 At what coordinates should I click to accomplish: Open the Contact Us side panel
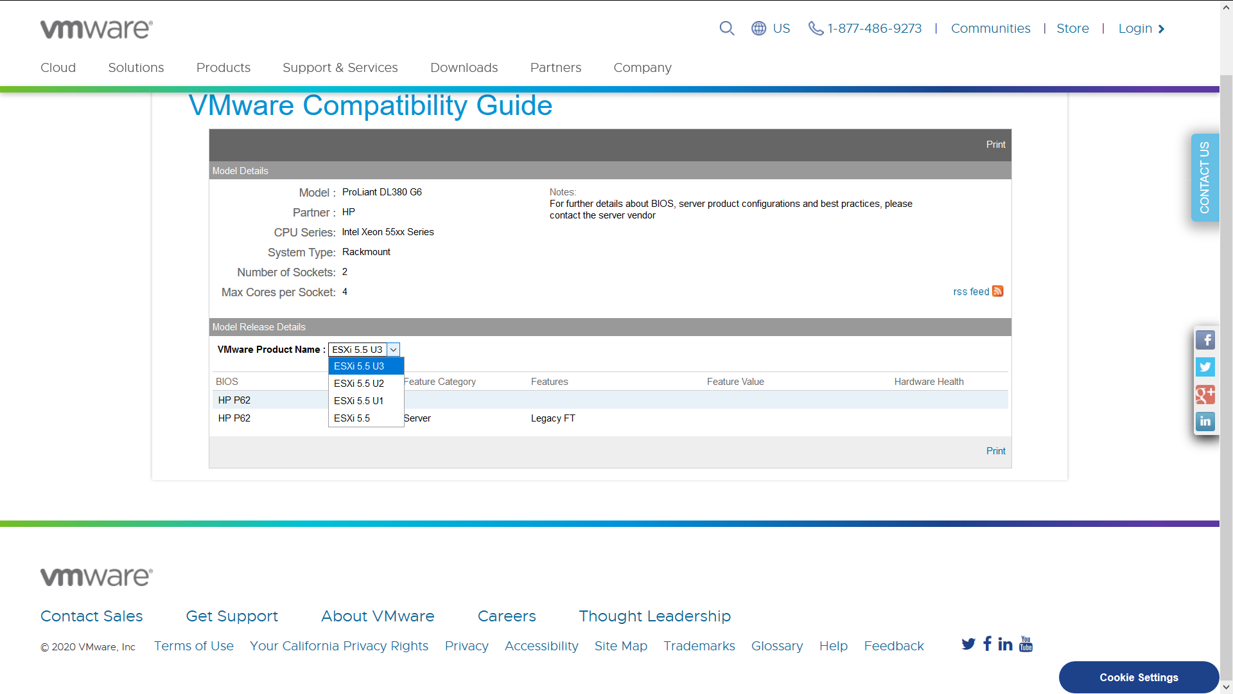[x=1204, y=178]
